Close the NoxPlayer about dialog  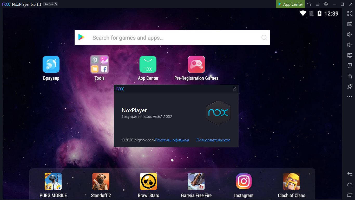[x=234, y=89]
